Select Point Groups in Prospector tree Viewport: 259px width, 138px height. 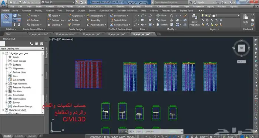tap(19, 61)
